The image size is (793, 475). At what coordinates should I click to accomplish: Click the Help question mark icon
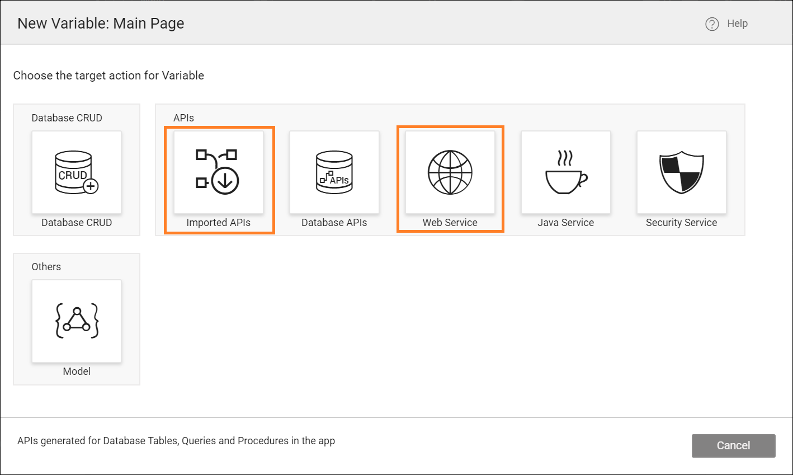click(711, 23)
